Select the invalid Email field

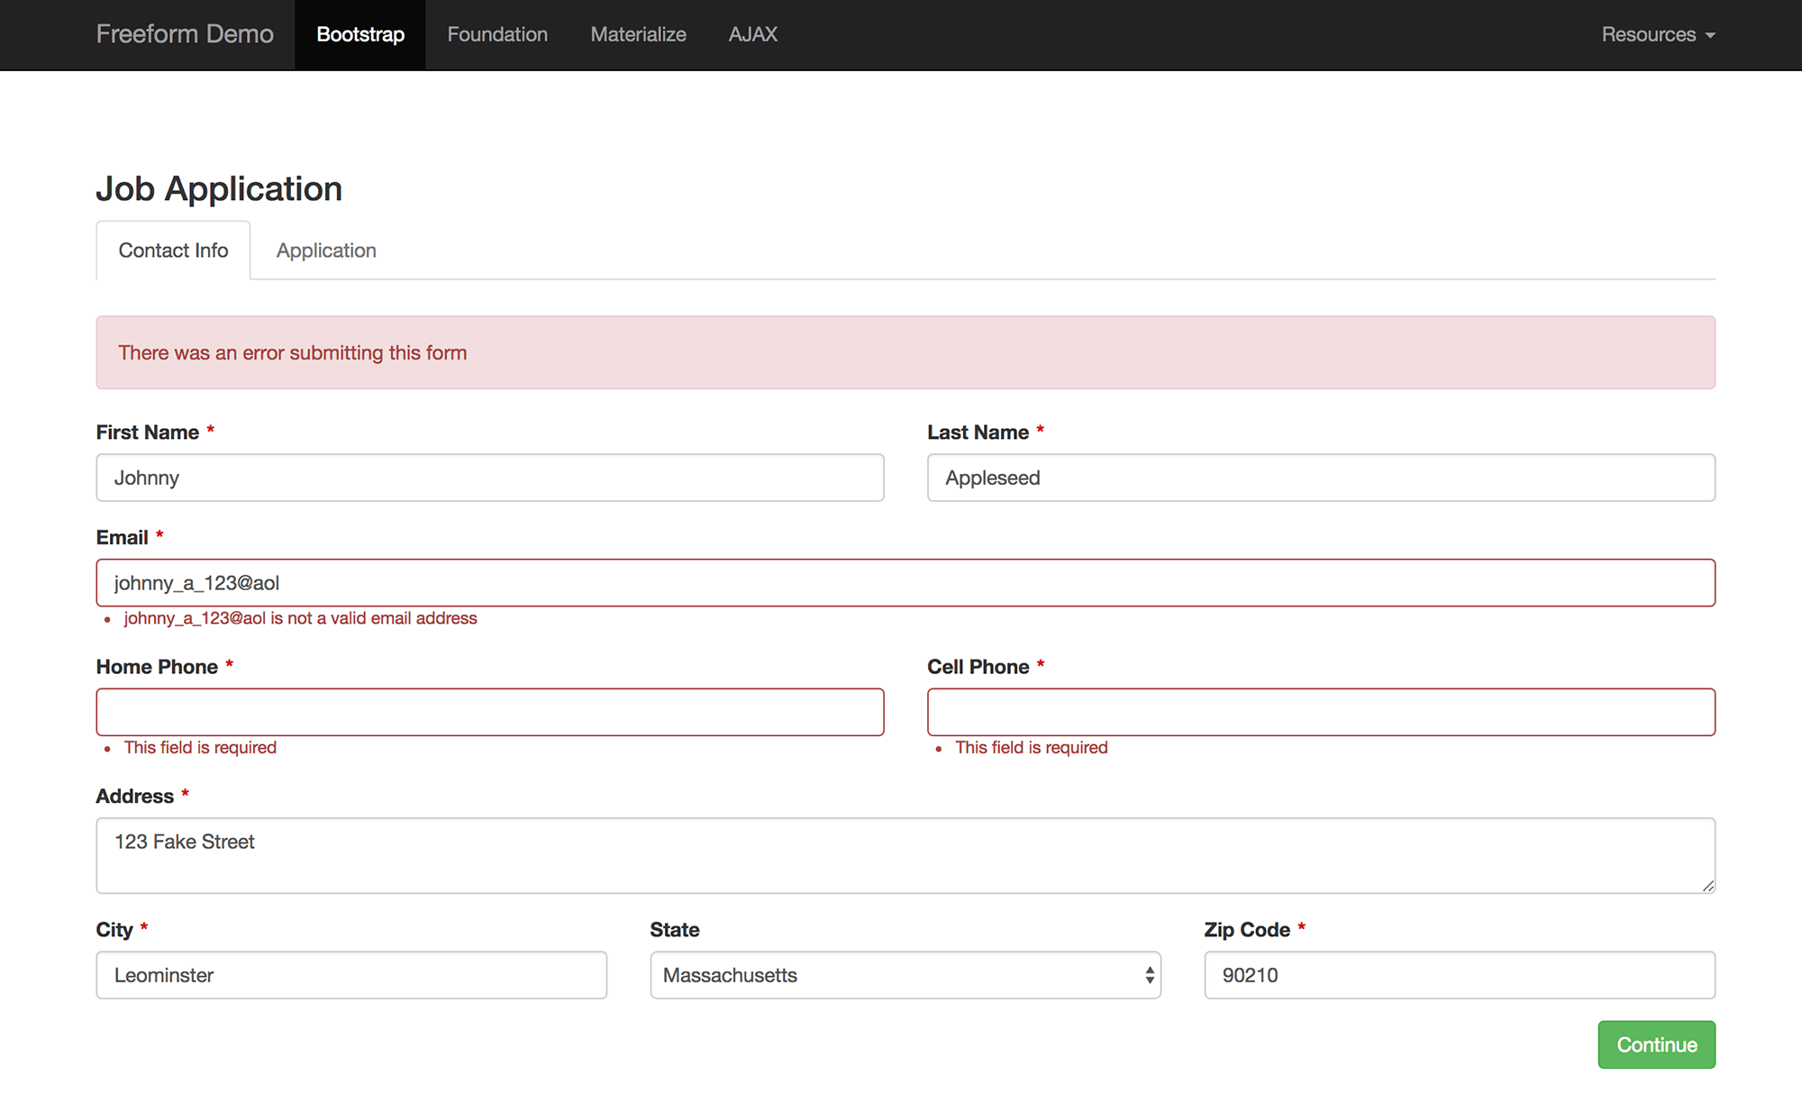[x=906, y=583]
